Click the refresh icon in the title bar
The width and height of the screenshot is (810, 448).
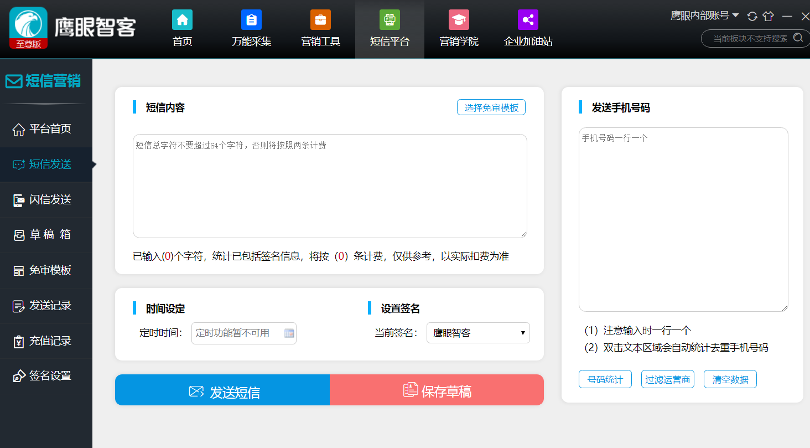(x=752, y=16)
